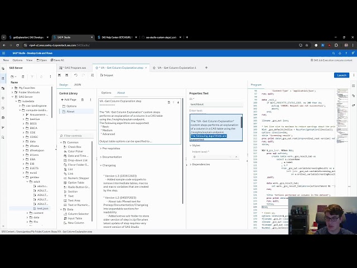The image size is (357, 268).
Task: Open the notifications bell icon
Action: [340, 53]
